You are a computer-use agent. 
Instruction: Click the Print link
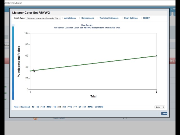[x=16, y=107]
